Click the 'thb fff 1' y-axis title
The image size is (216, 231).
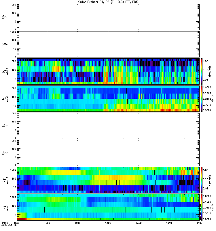[5, 17]
